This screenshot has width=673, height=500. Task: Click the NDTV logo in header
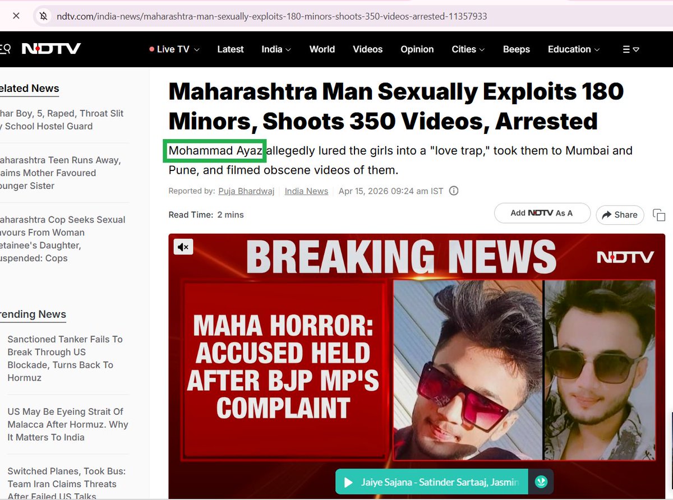point(52,49)
